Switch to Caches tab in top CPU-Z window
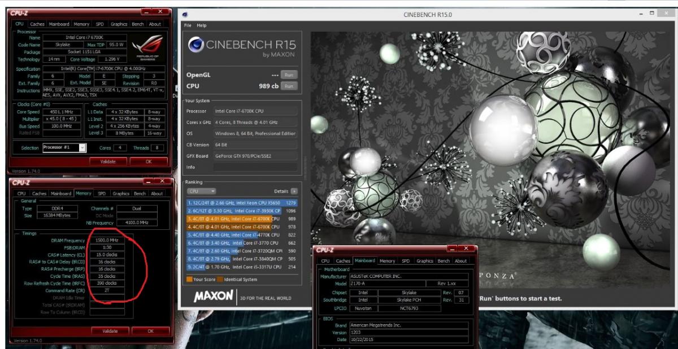The image size is (678, 349). tap(37, 24)
